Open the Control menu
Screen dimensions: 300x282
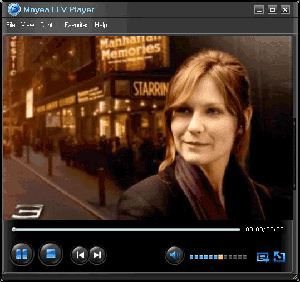[50, 25]
